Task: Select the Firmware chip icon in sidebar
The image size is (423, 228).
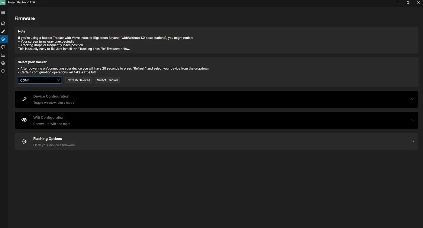Action: click(3, 39)
